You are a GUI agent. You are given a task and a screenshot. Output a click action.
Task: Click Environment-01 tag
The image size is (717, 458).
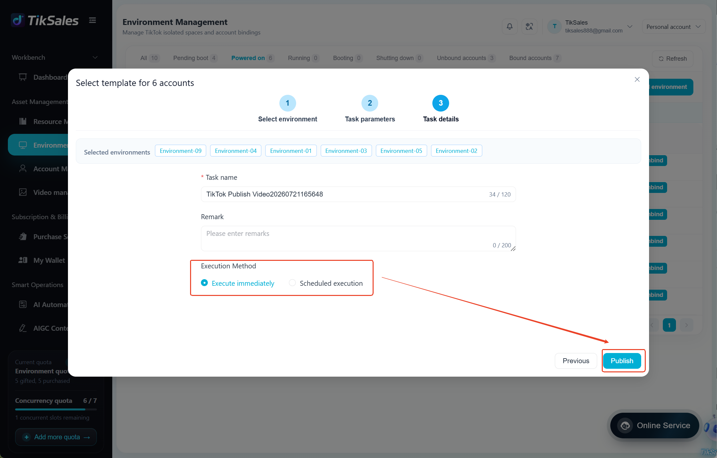coord(291,151)
